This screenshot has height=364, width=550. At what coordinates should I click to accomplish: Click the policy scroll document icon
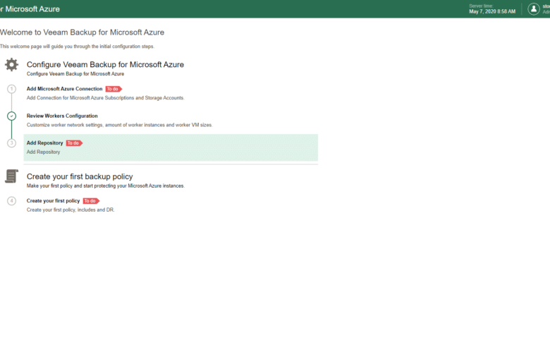[x=11, y=176]
